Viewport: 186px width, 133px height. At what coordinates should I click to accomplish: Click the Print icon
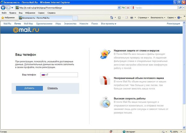click(x=132, y=18)
